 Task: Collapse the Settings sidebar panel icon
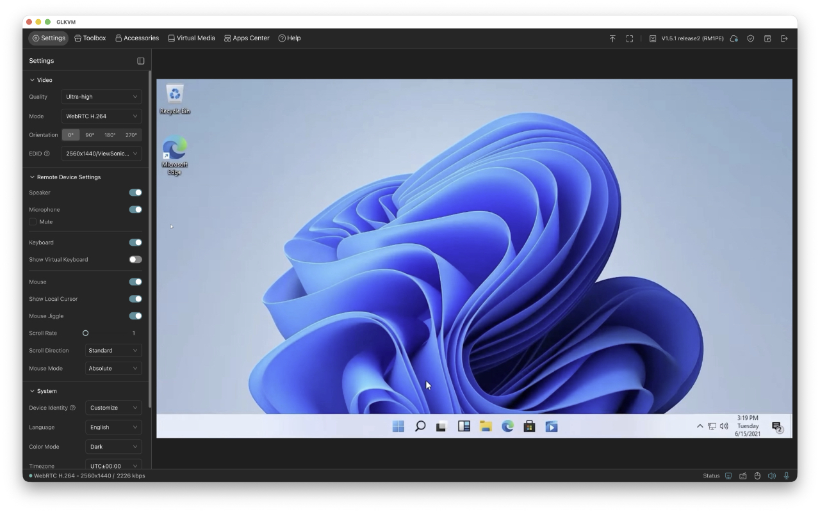141,61
